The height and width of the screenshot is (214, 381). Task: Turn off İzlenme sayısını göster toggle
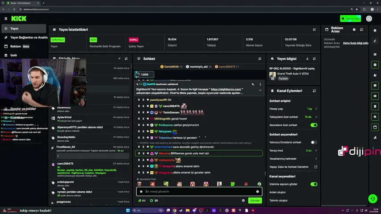point(314,184)
